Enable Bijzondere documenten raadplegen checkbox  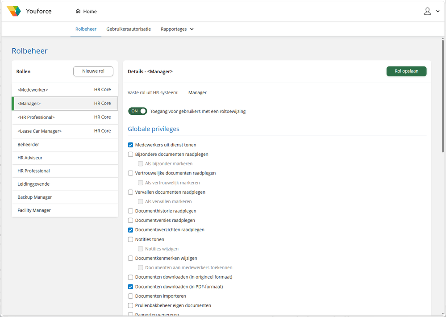pyautogui.click(x=130, y=154)
